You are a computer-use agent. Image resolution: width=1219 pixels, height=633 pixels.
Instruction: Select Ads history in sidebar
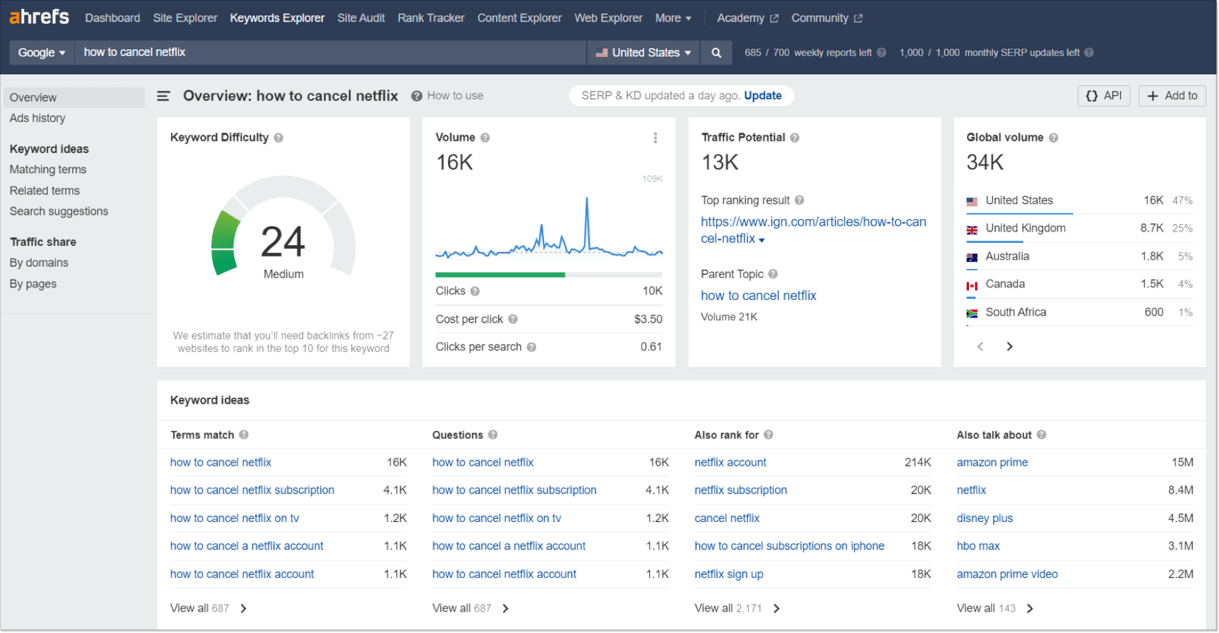(37, 118)
